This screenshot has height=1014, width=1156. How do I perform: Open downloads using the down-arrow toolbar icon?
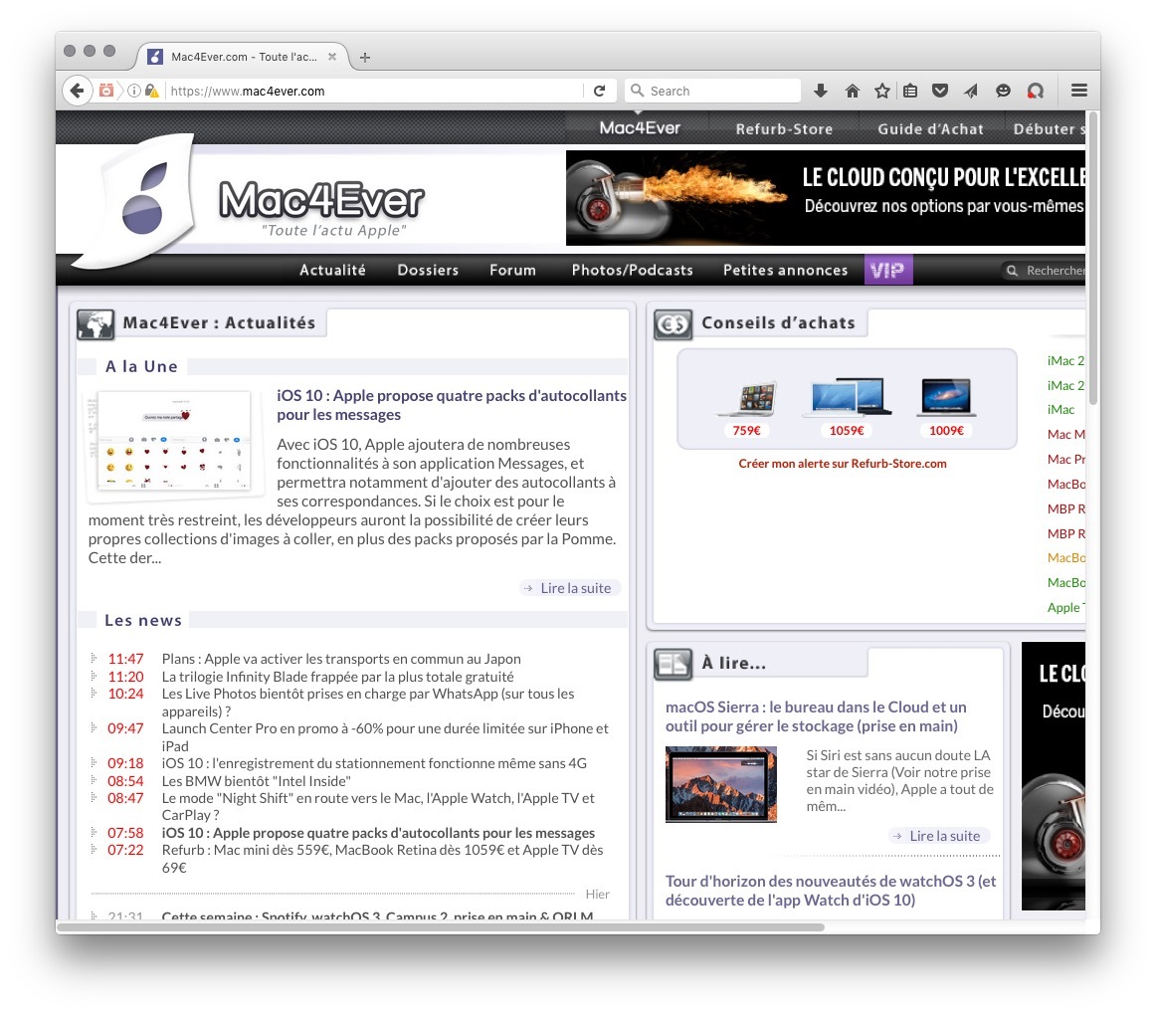click(x=820, y=90)
